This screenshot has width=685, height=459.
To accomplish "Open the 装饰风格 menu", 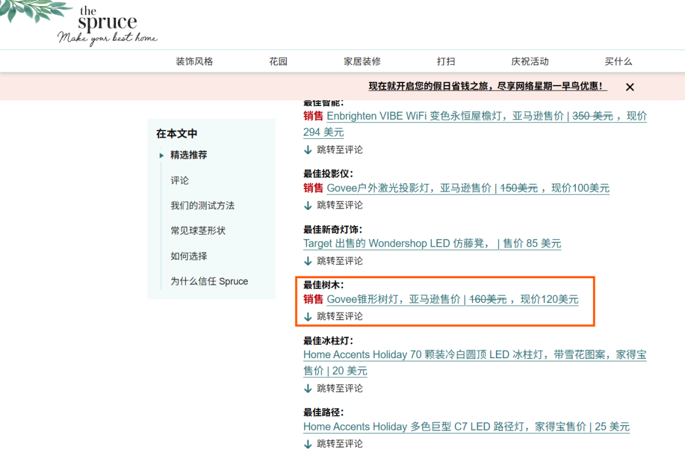I will pos(193,61).
